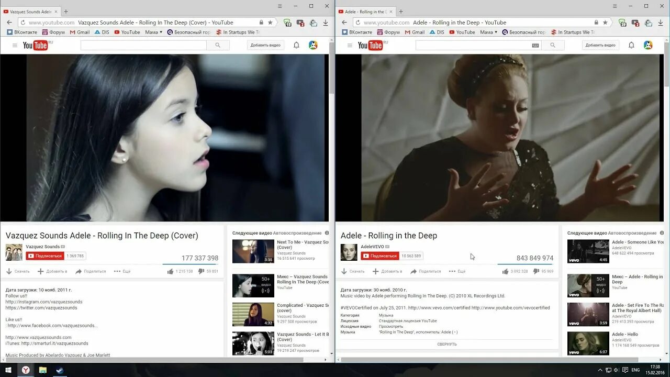Open Gmail bookmark in left window
The image size is (670, 377).
80,32
